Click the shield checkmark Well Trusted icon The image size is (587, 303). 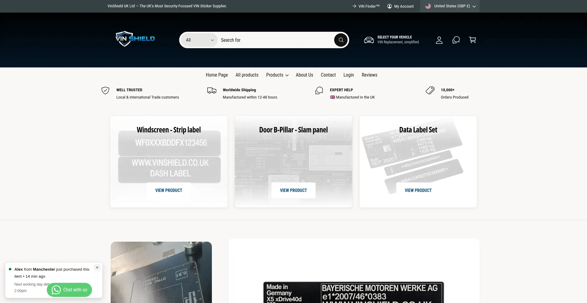(x=105, y=91)
